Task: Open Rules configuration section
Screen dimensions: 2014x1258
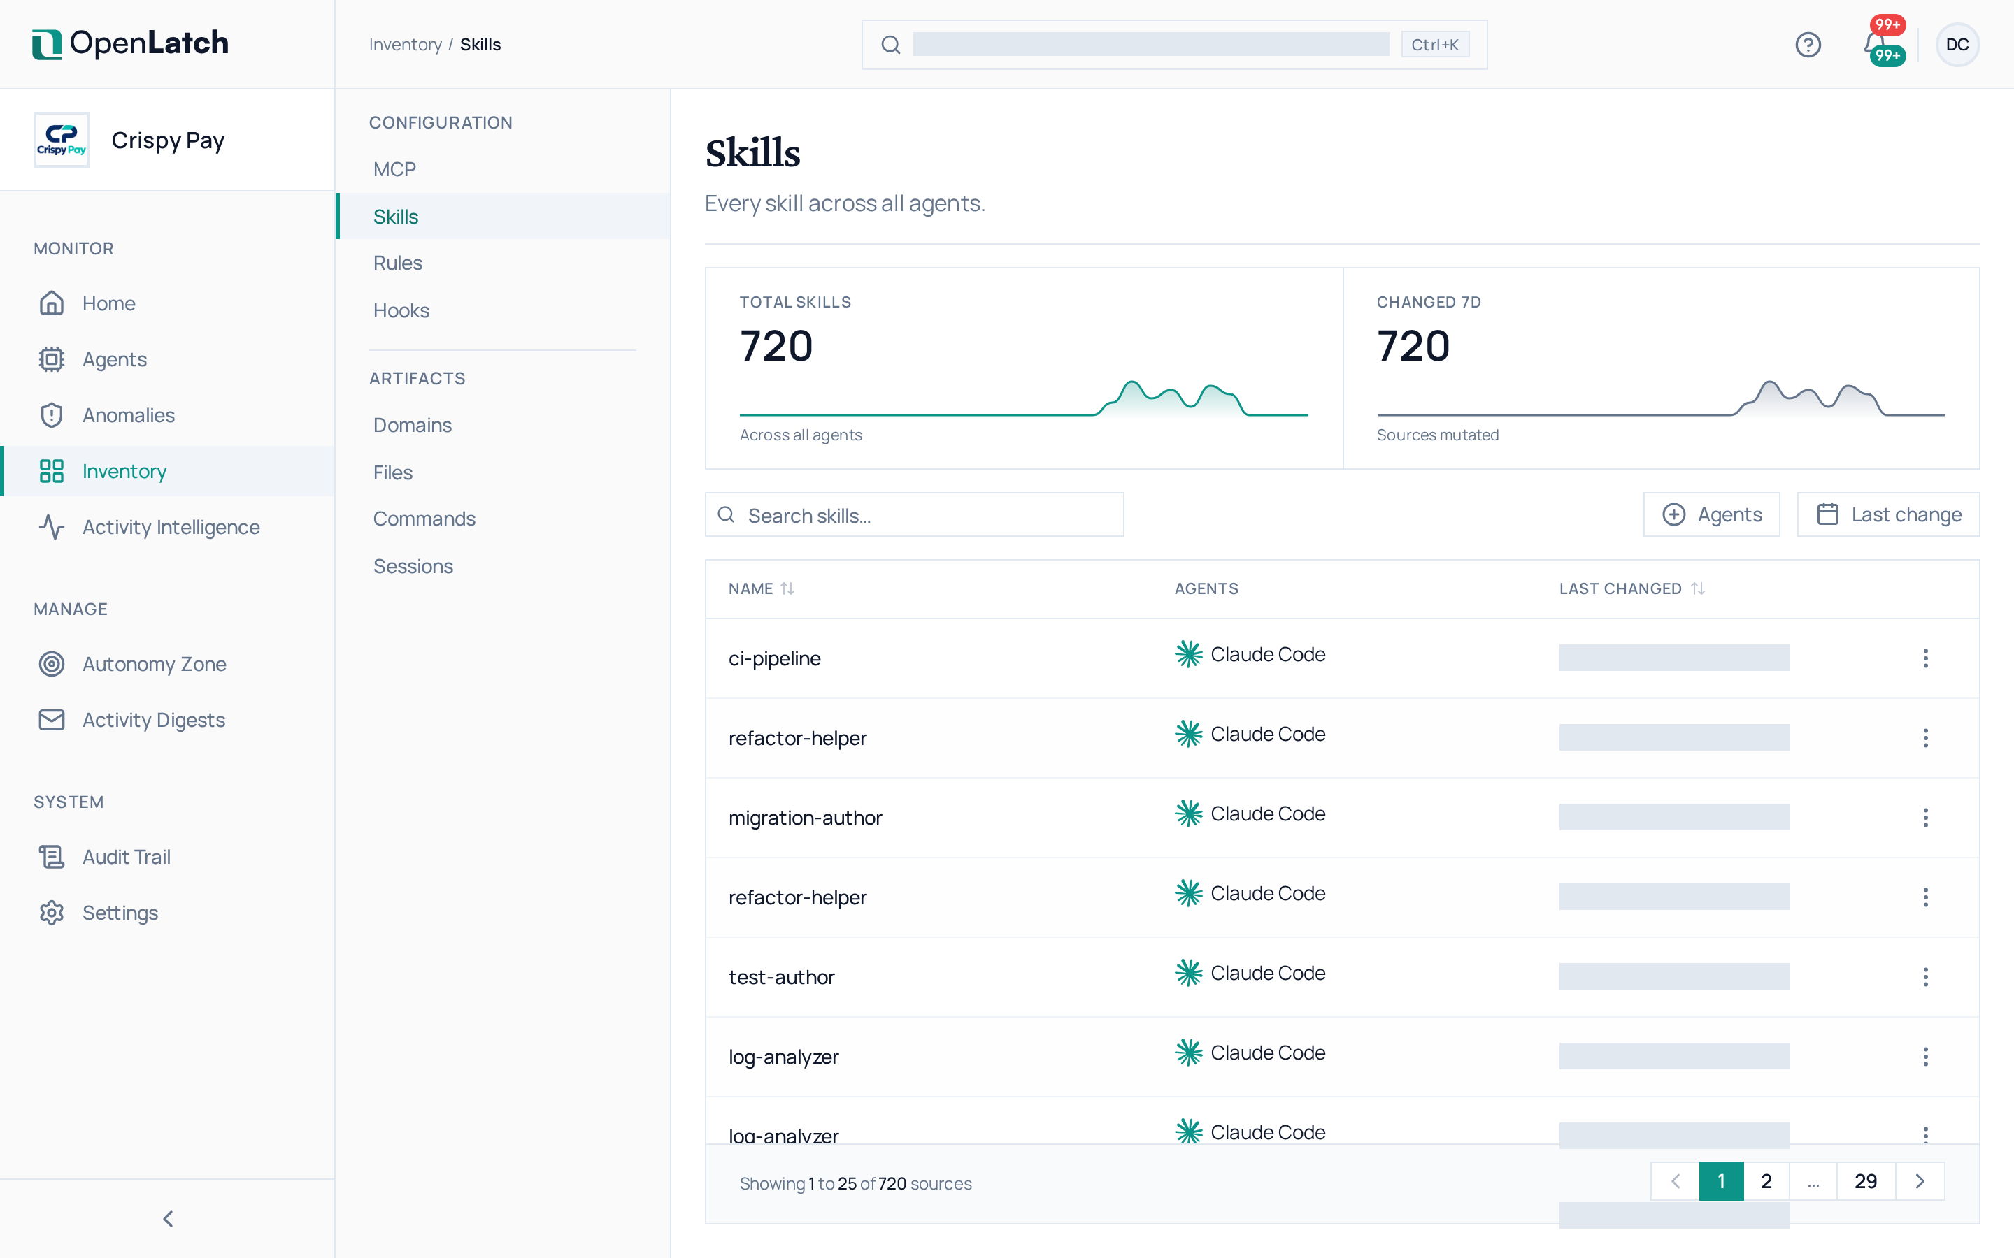Action: tap(503, 263)
